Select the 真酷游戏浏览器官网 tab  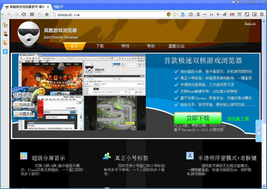(x=27, y=7)
